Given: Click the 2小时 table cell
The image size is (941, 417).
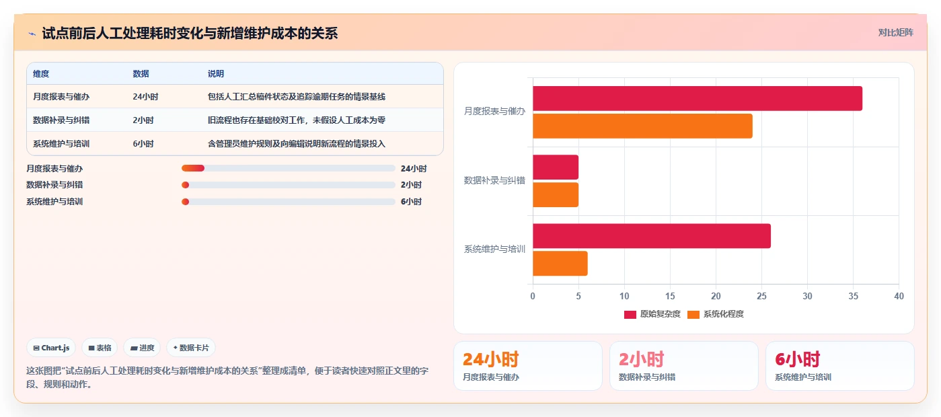Looking at the screenshot, I should point(143,120).
